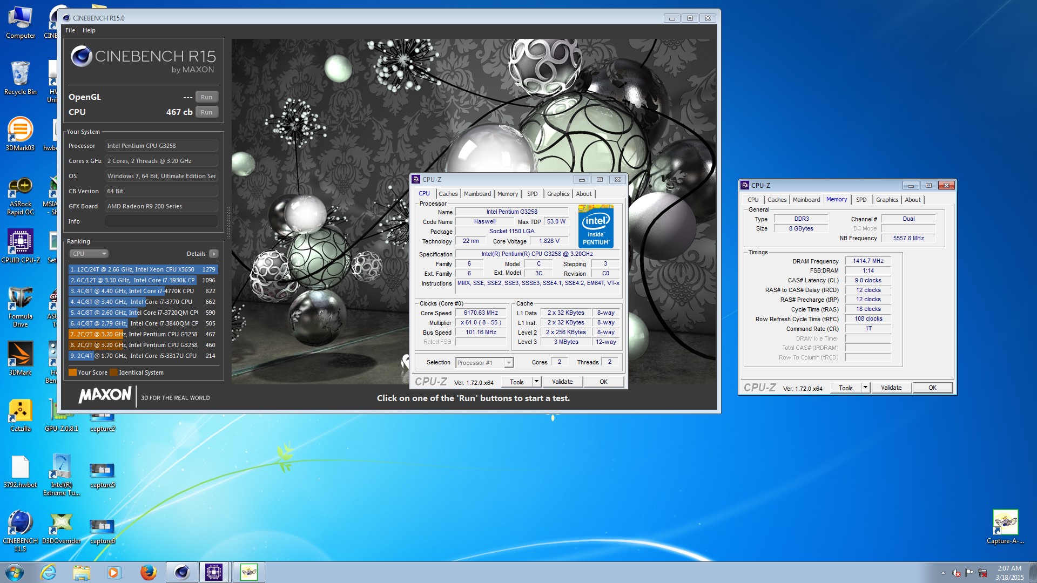Run the CPU benchmark
1037x583 pixels.
point(206,112)
